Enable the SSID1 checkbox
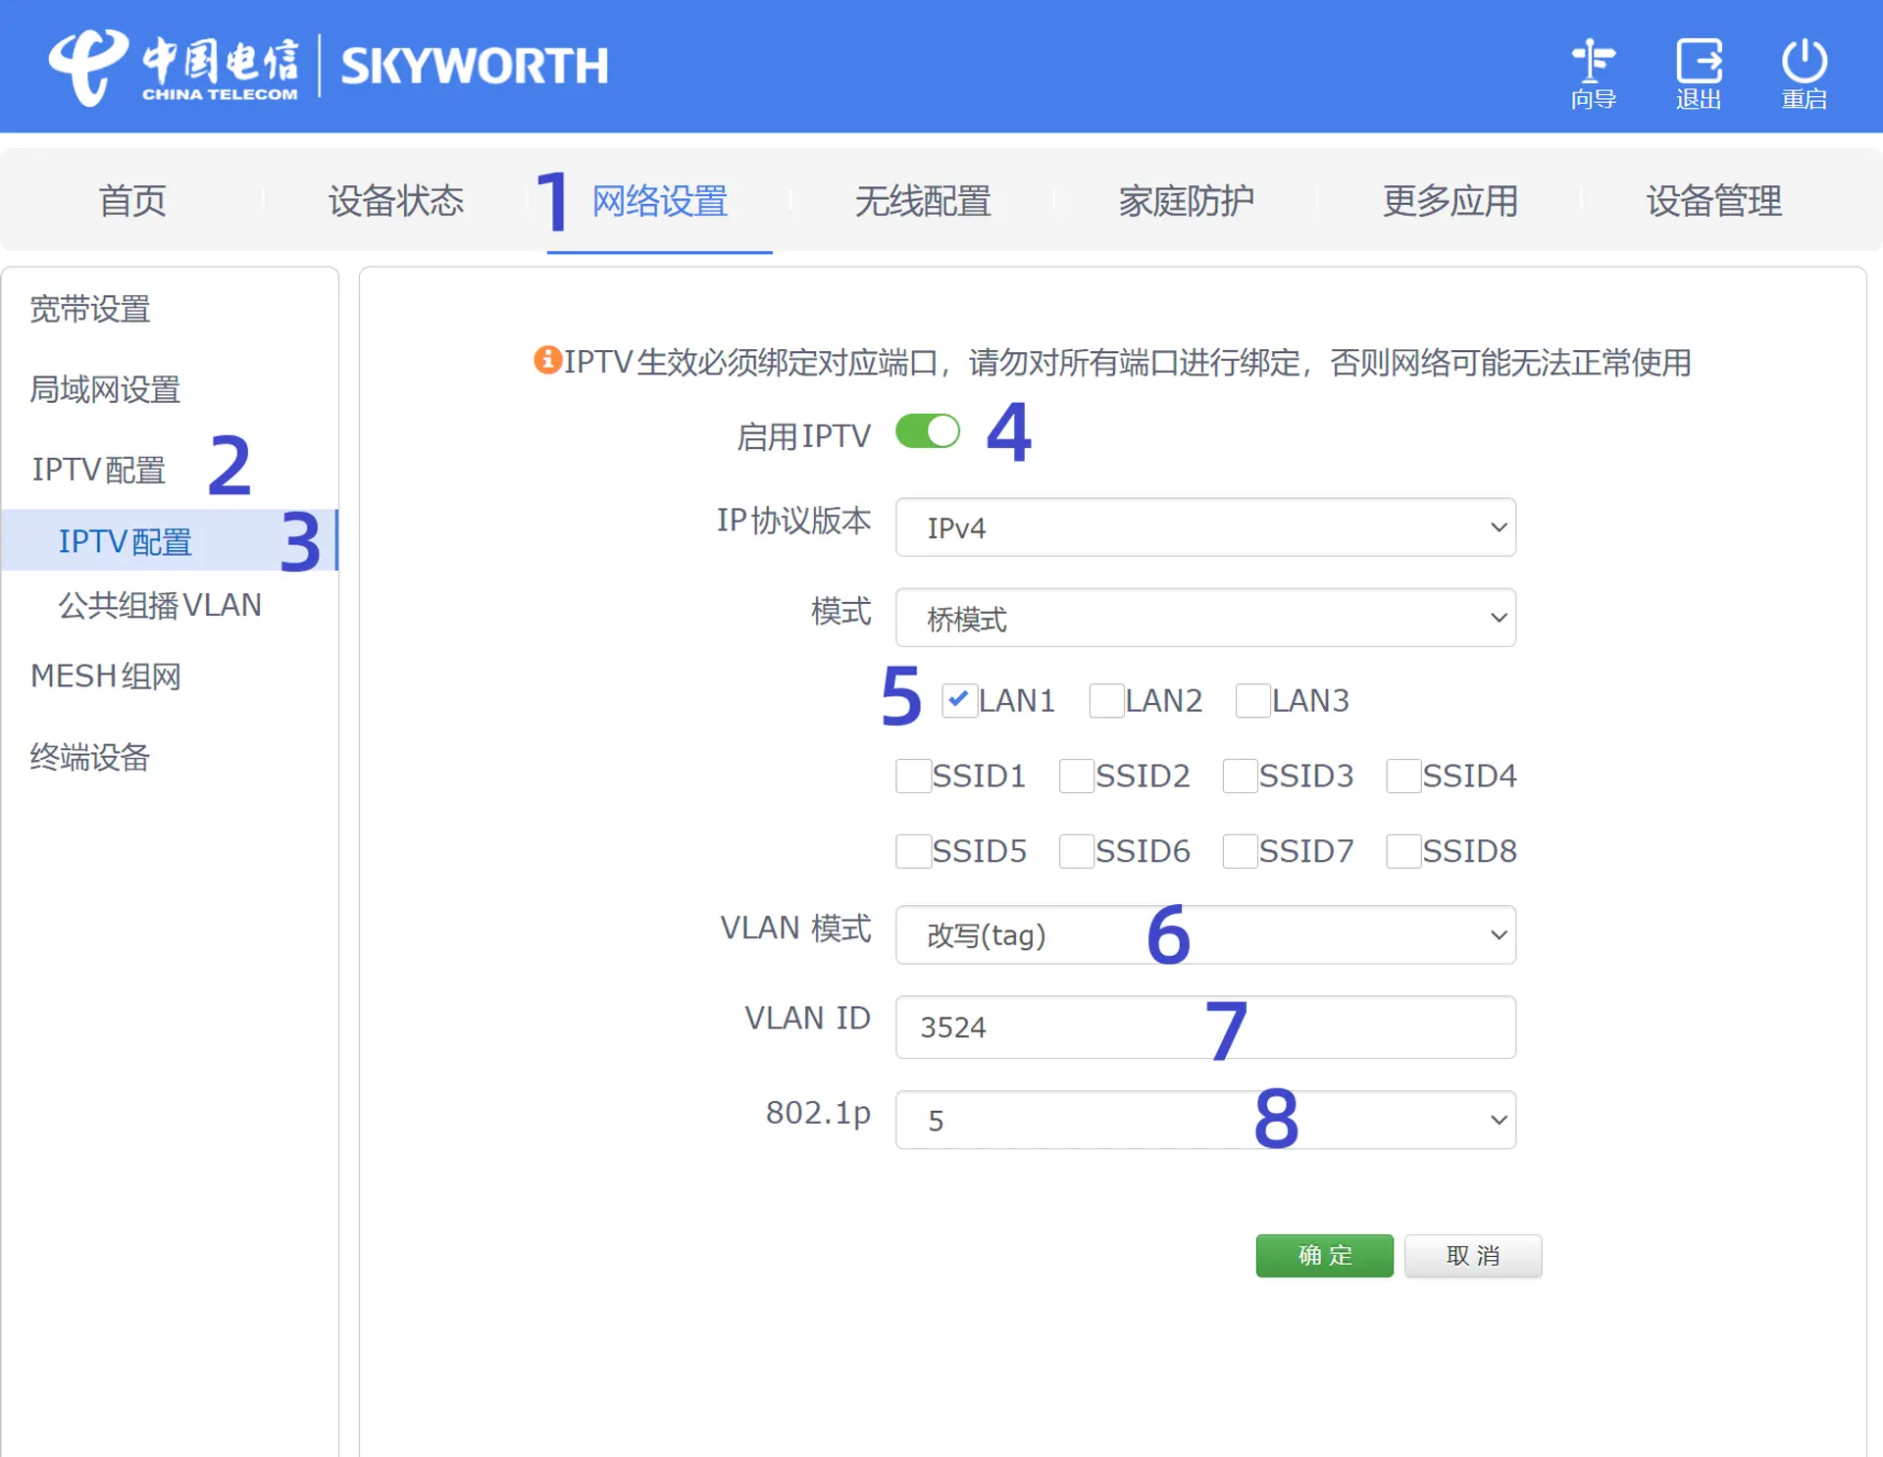 tap(913, 776)
